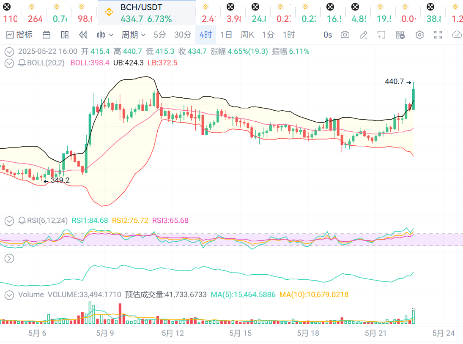Click the RSI(6,12,24) indicator label

point(47,220)
